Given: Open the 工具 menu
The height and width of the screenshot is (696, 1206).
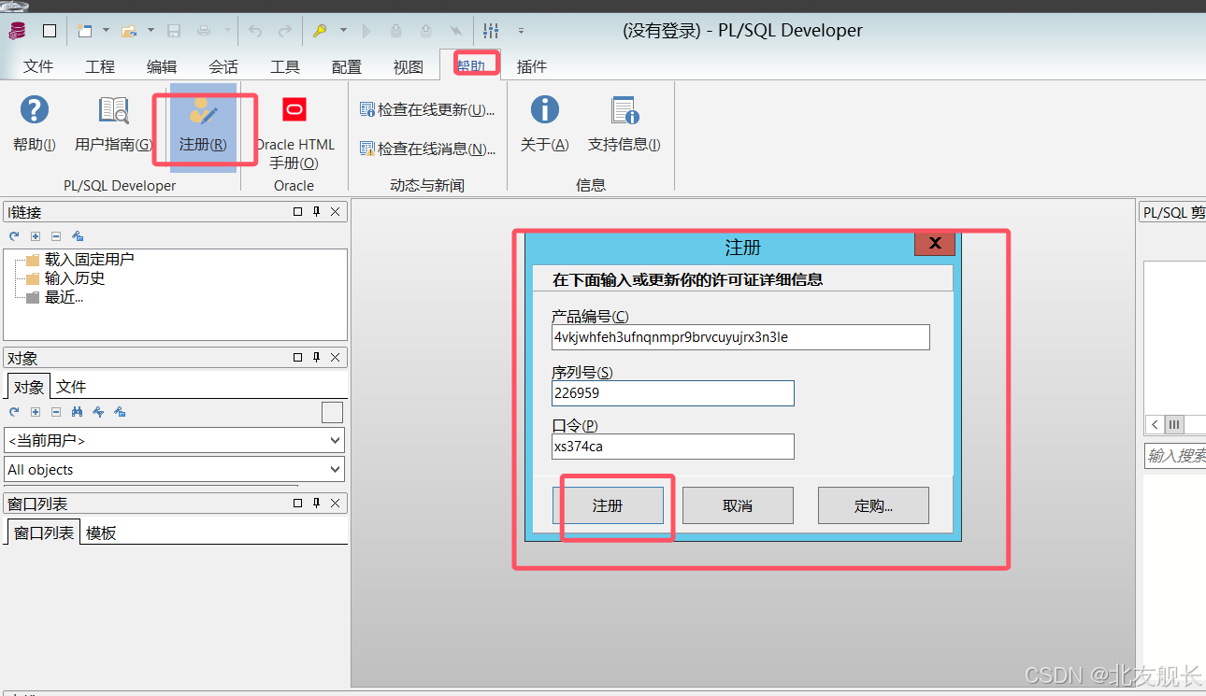Looking at the screenshot, I should [x=284, y=65].
